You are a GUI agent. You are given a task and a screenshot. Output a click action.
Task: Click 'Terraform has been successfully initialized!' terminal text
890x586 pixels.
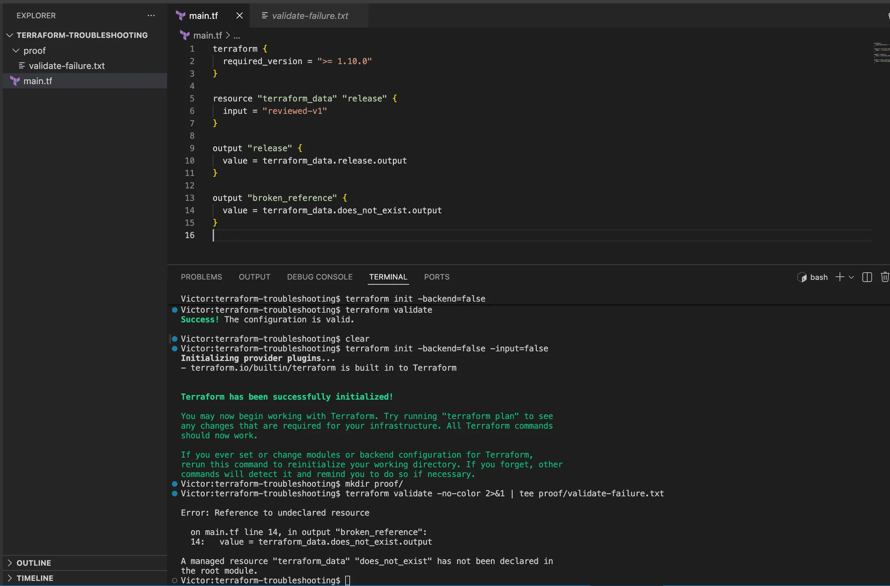pos(287,396)
